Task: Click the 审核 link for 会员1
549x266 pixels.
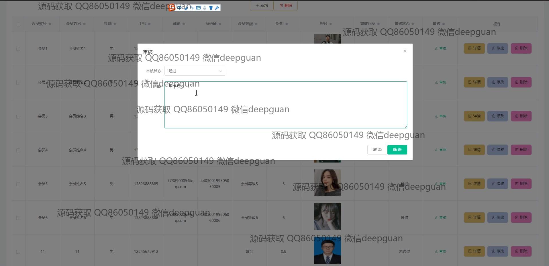Action: tap(440, 48)
